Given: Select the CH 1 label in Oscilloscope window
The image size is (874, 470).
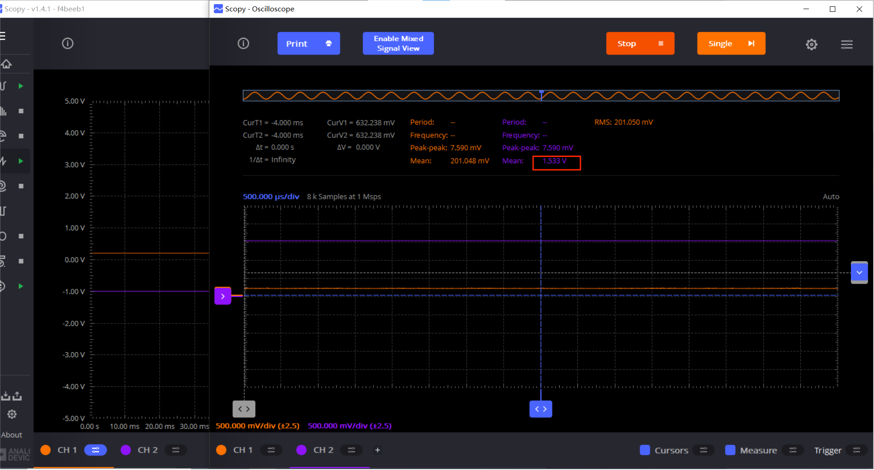Looking at the screenshot, I should [x=243, y=450].
